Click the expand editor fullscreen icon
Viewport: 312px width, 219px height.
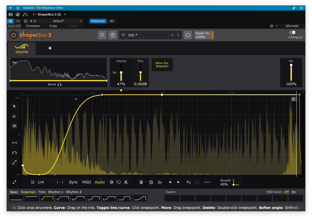tap(15, 182)
